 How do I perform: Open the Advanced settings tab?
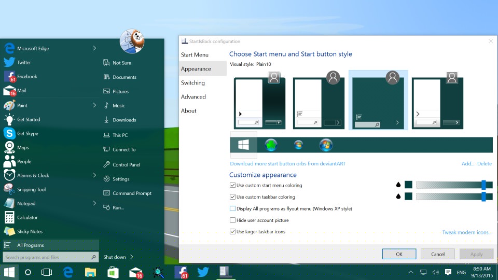coord(193,97)
